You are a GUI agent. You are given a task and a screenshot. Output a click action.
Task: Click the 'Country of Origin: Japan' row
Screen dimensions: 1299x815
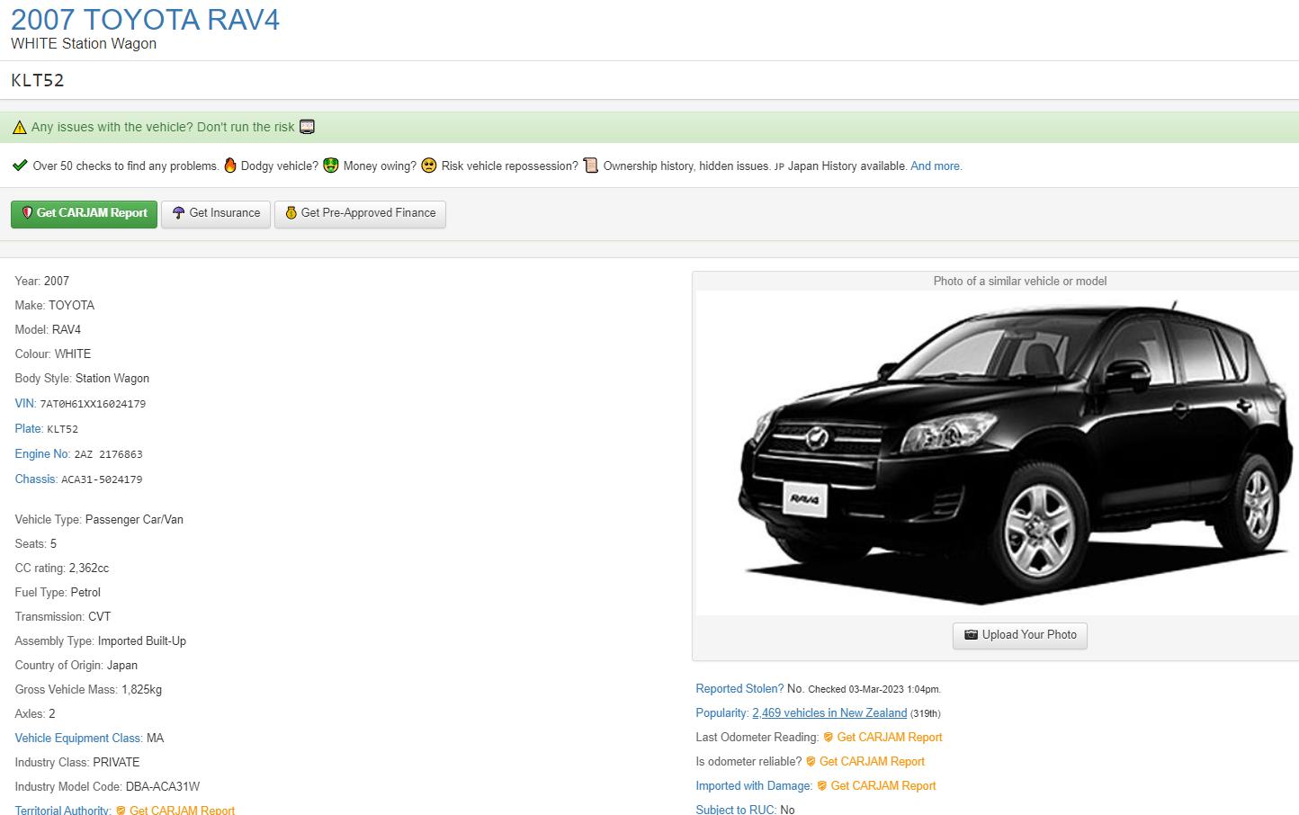pos(76,666)
